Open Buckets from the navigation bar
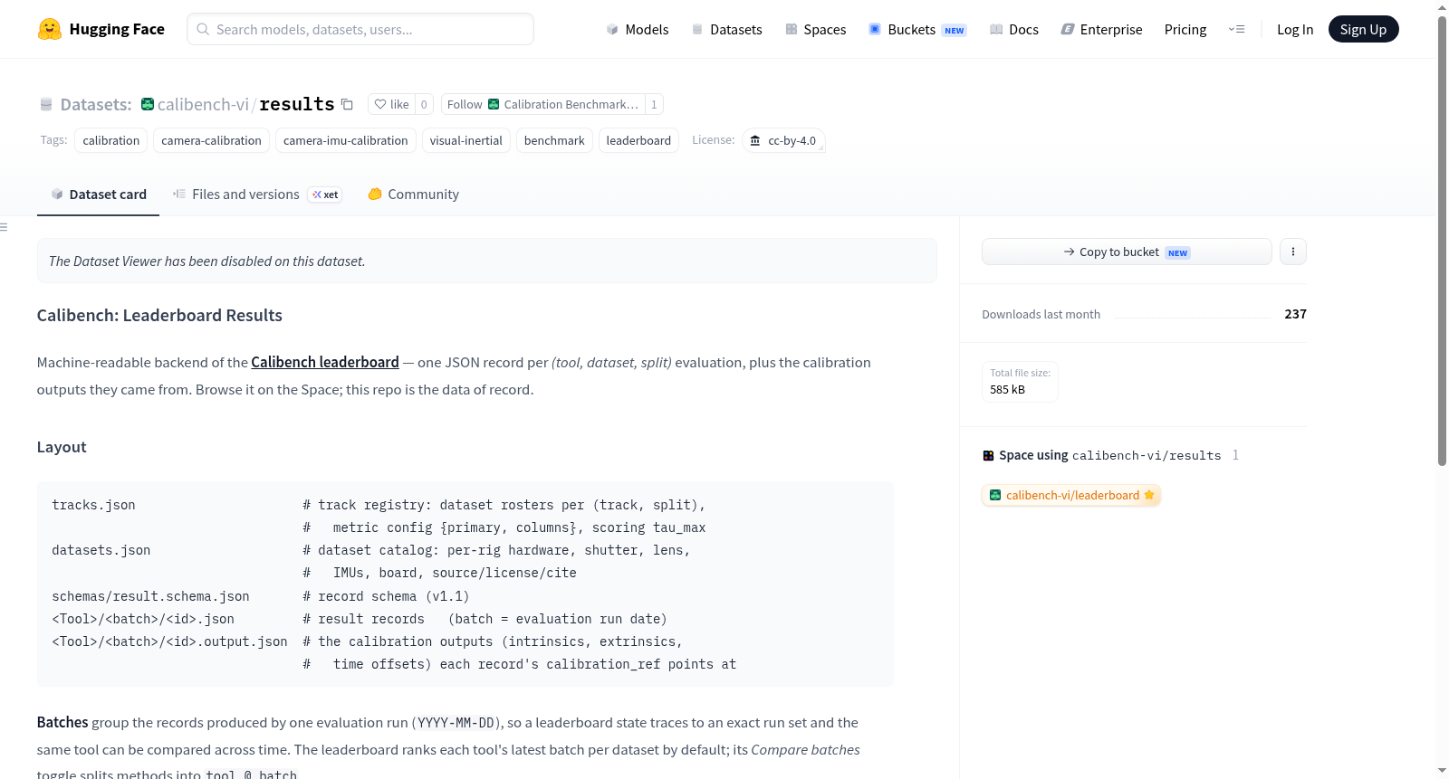Image resolution: width=1449 pixels, height=779 pixels. (x=917, y=29)
